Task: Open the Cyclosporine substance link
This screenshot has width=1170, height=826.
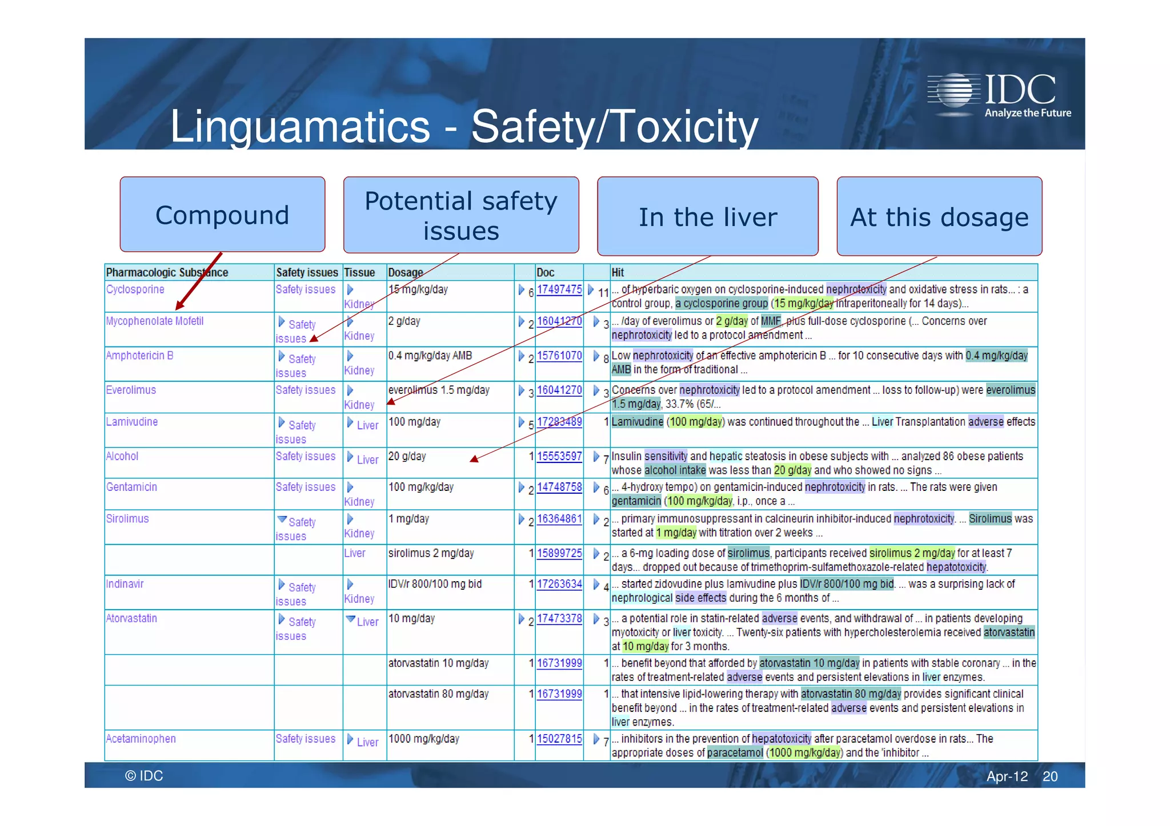Action: pos(135,289)
